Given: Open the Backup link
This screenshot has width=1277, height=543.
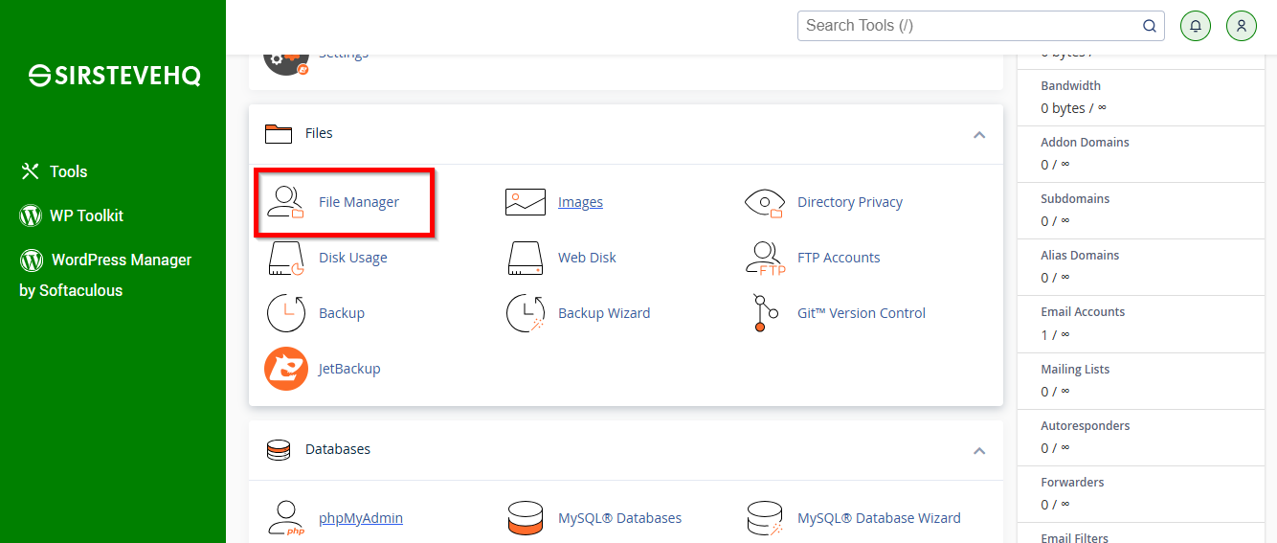Looking at the screenshot, I should (342, 313).
